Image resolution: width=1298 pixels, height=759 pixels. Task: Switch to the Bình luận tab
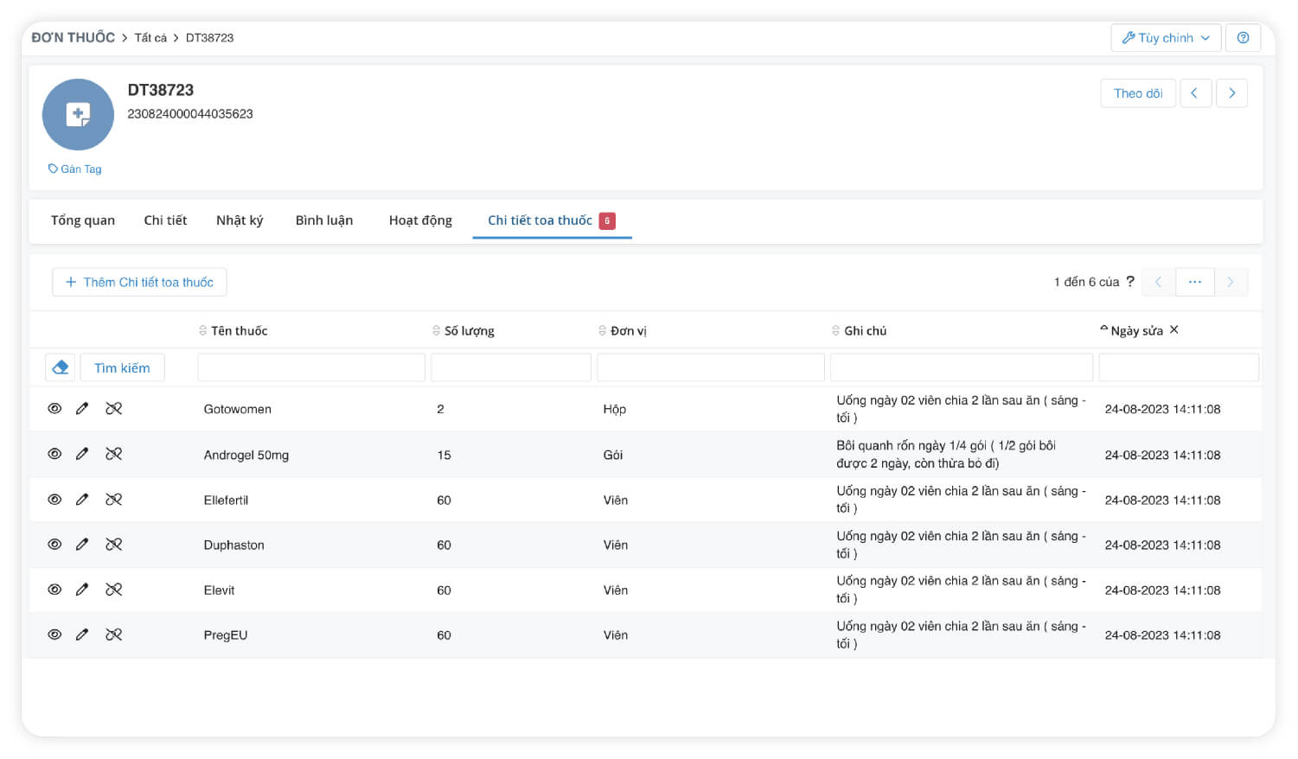point(324,220)
